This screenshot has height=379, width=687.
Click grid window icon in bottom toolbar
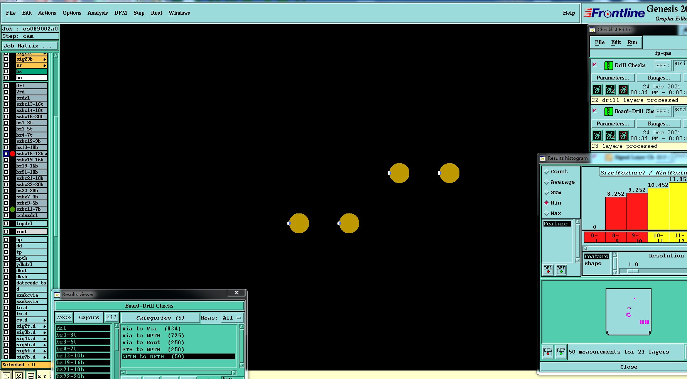tap(30, 376)
